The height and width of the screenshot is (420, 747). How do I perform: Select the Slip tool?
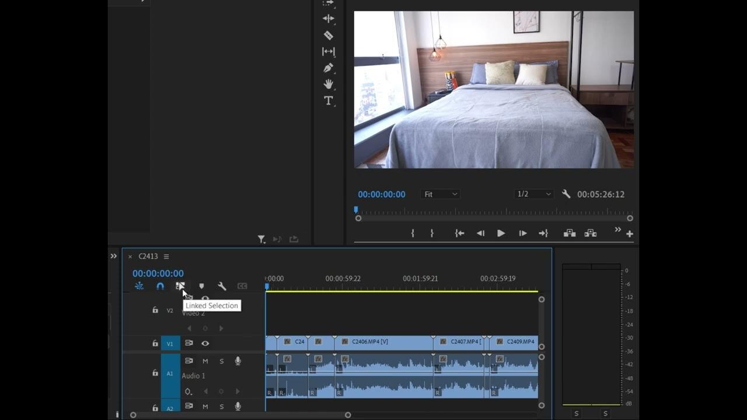click(329, 51)
